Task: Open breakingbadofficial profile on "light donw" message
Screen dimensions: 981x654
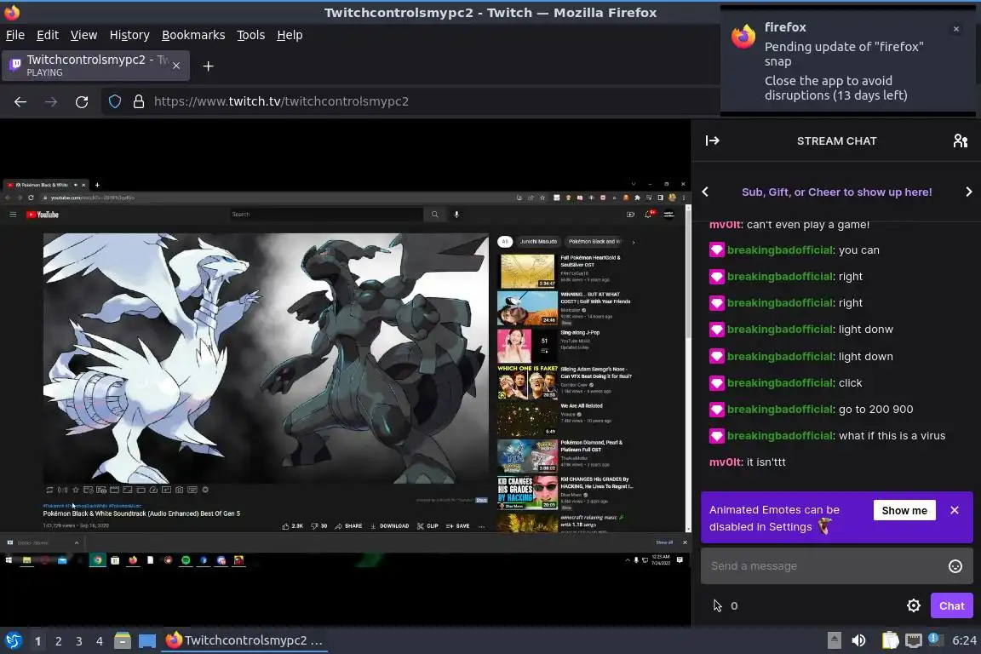Action: (x=780, y=330)
